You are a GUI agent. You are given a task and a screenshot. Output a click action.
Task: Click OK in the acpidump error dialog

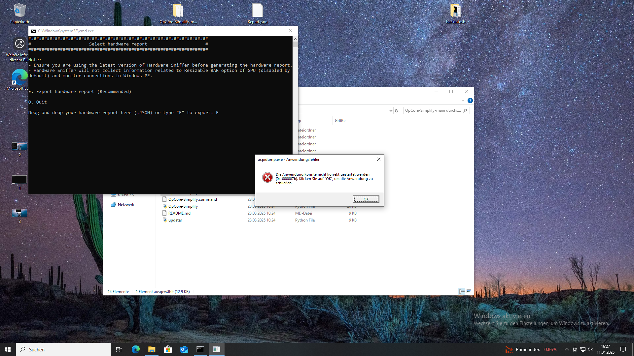366,199
